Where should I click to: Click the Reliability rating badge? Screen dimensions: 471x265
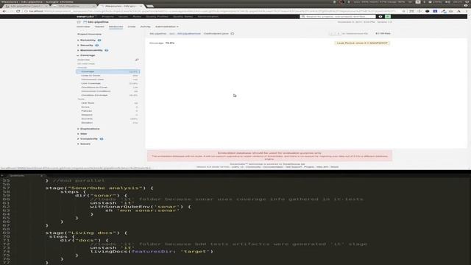pyautogui.click(x=99, y=40)
